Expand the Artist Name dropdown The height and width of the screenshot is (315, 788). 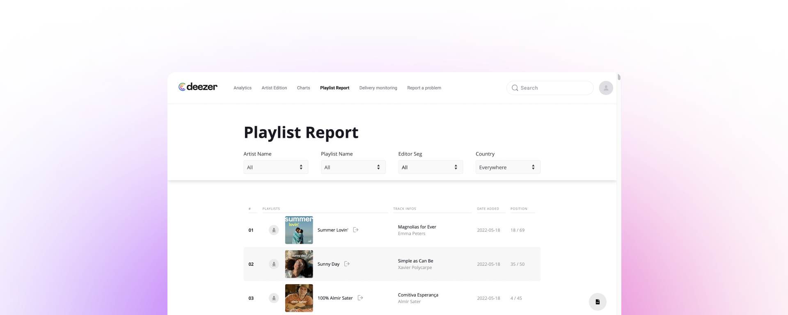click(x=275, y=167)
